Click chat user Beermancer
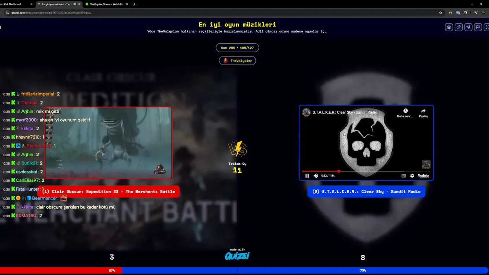The height and width of the screenshot is (275, 489). click(x=45, y=198)
